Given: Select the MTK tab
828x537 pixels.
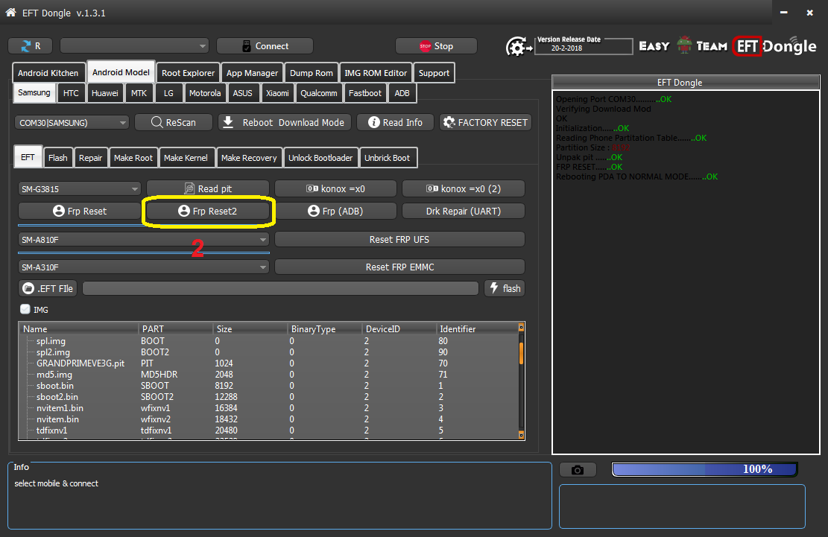Looking at the screenshot, I should pyautogui.click(x=139, y=93).
